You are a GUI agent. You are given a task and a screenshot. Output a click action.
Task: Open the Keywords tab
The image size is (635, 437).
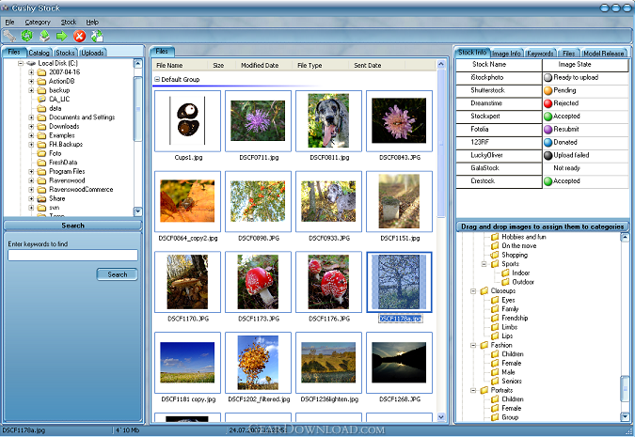point(540,54)
